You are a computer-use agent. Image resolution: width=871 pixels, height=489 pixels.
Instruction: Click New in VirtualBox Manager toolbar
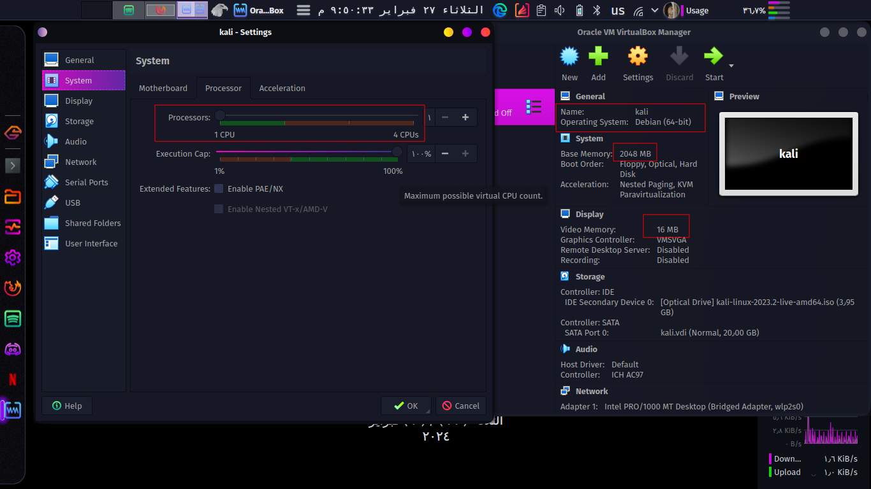(x=569, y=64)
